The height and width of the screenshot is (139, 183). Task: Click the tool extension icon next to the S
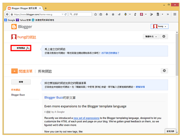135,14
